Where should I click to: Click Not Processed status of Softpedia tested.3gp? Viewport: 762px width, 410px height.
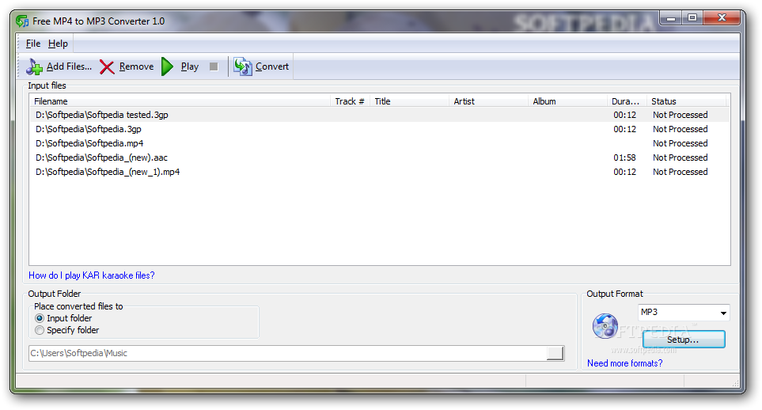pyautogui.click(x=680, y=115)
